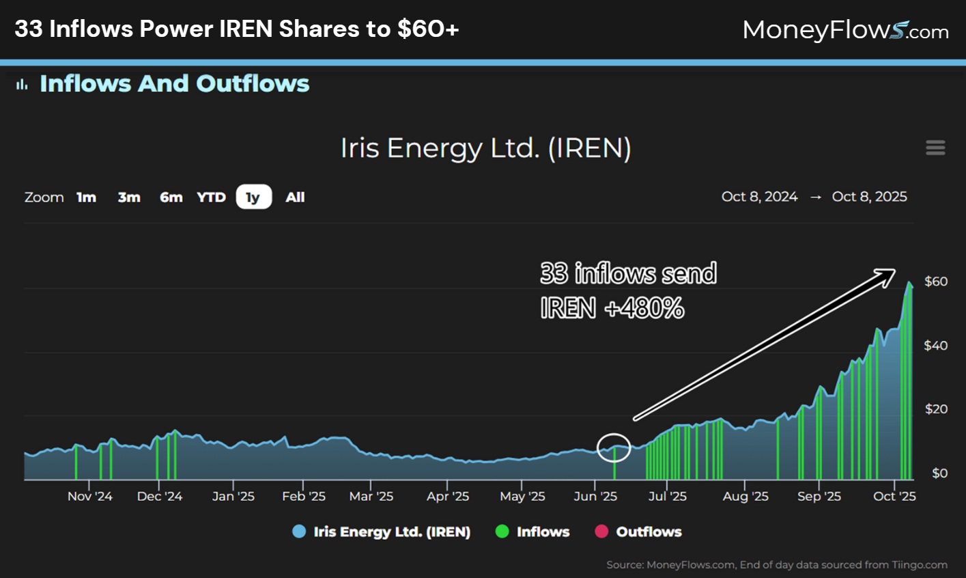Image resolution: width=966 pixels, height=578 pixels.
Task: Click the red Outflows legend dot
Action: point(601,532)
